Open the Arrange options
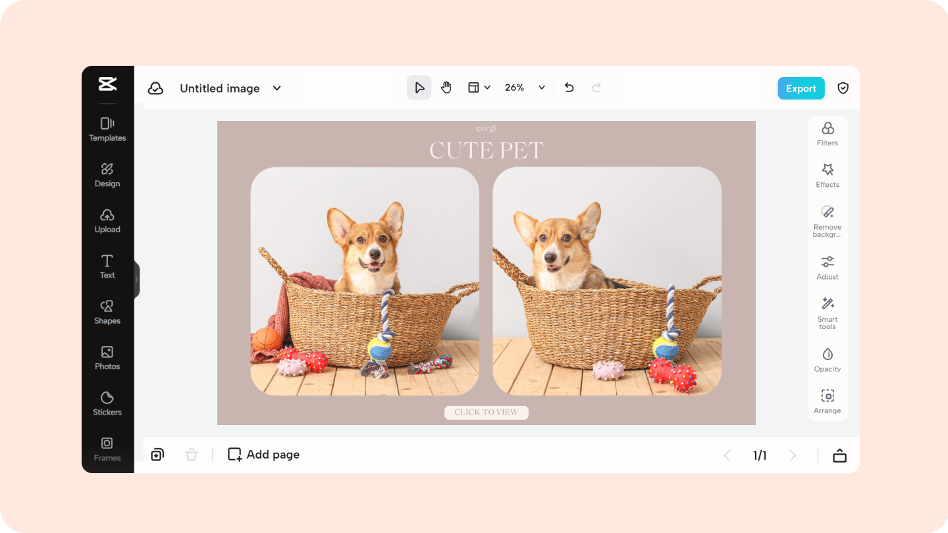Screen dimensions: 948x533 click(827, 401)
